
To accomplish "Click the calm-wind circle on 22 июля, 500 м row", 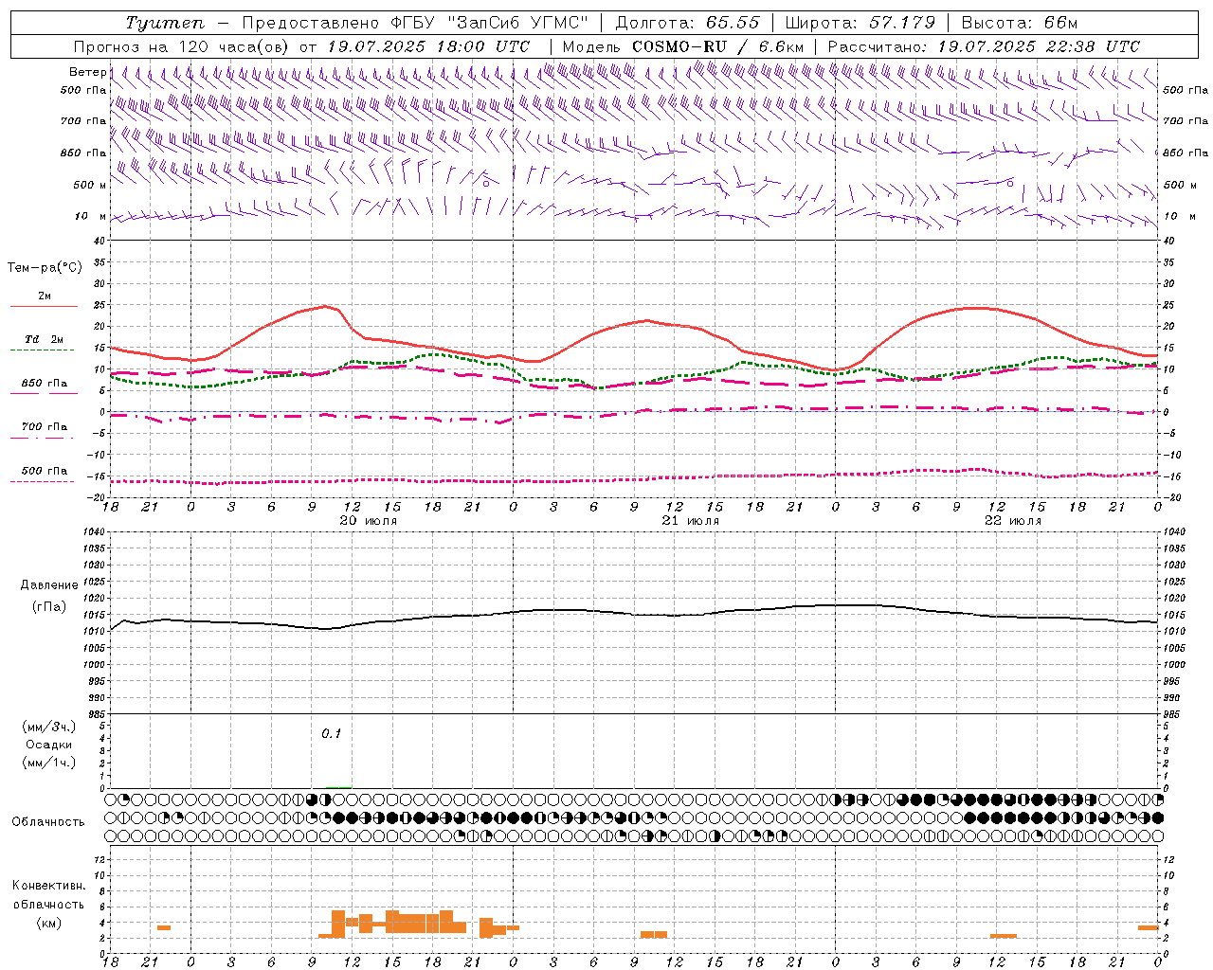I will tap(1010, 184).
